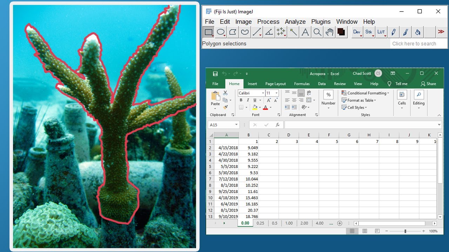Open the Dev menu tool in ImageJ
449x252 pixels.
click(x=357, y=32)
